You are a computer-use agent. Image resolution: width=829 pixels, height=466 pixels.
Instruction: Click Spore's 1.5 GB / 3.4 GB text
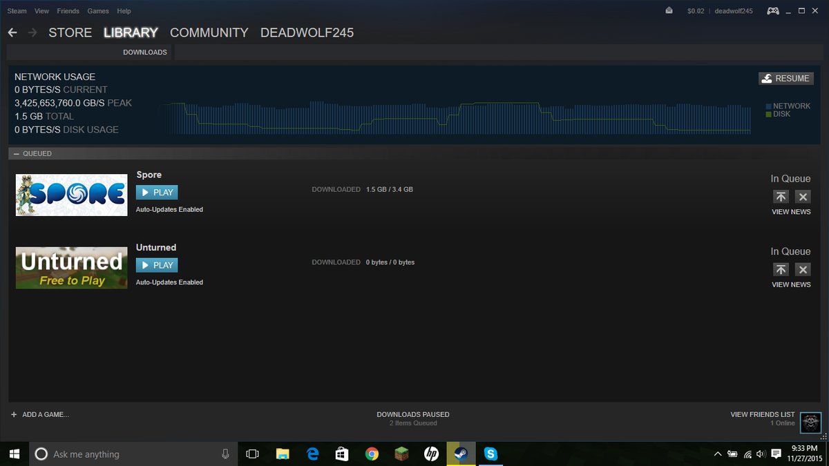coord(390,189)
